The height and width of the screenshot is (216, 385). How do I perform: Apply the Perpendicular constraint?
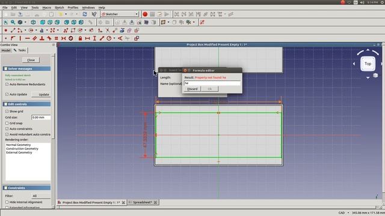coord(42,38)
